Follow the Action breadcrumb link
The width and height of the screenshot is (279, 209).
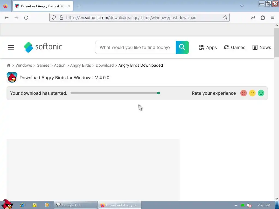click(60, 65)
